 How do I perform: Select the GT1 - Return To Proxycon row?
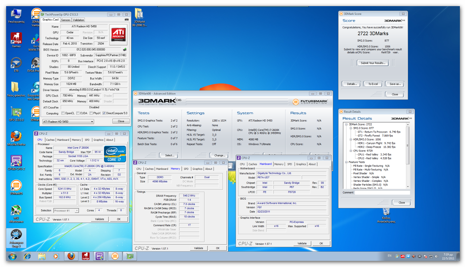379,132
